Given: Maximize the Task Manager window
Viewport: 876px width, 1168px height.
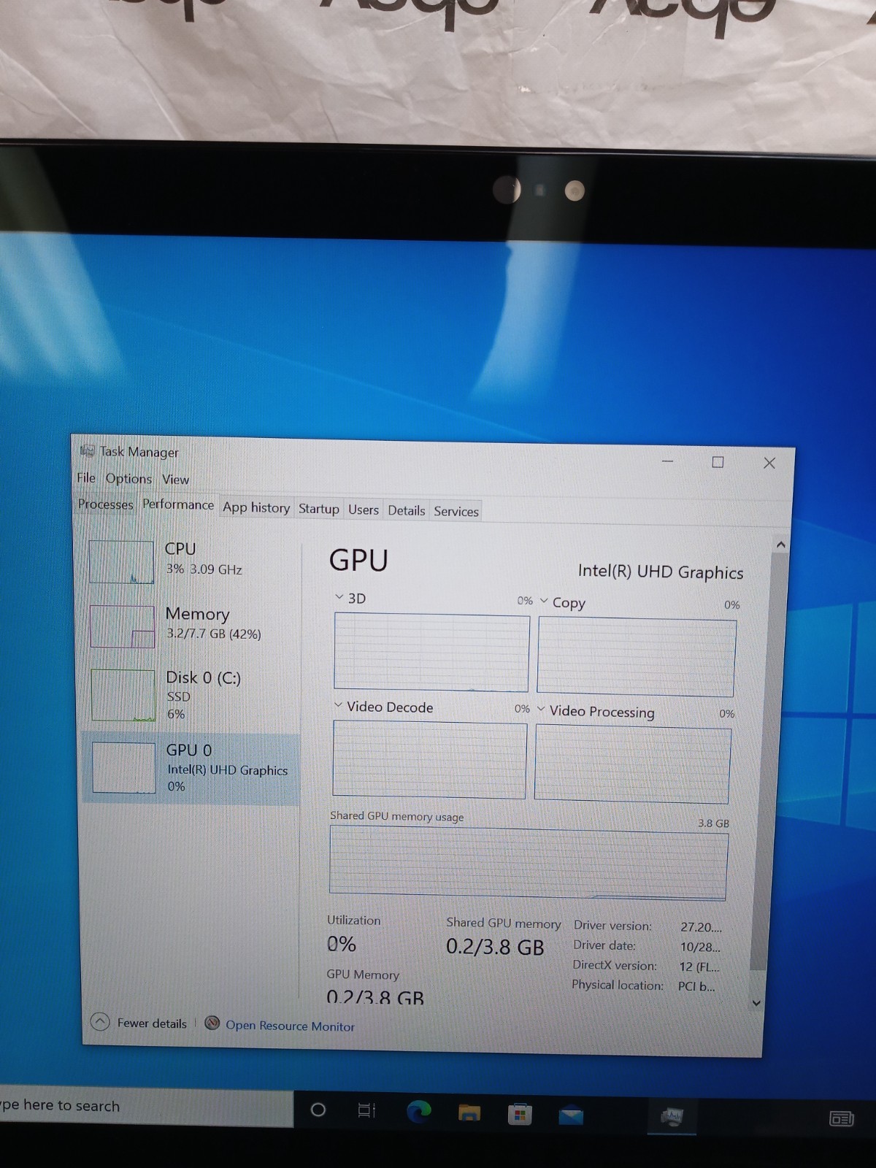Looking at the screenshot, I should [x=718, y=462].
